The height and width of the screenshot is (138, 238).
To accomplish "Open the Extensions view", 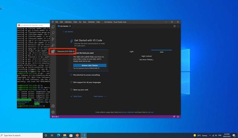I will pos(53,51).
